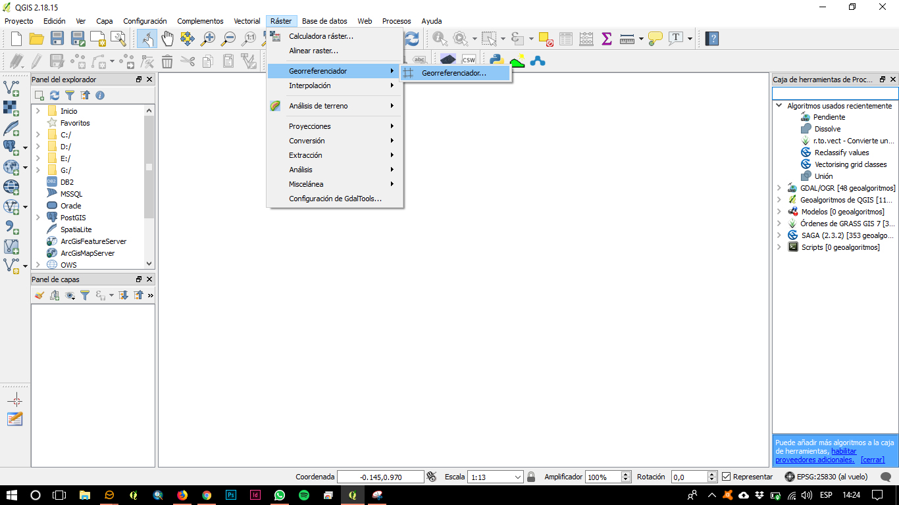Open the measure tool dropdown arrow
This screenshot has width=899, height=505.
641,39
